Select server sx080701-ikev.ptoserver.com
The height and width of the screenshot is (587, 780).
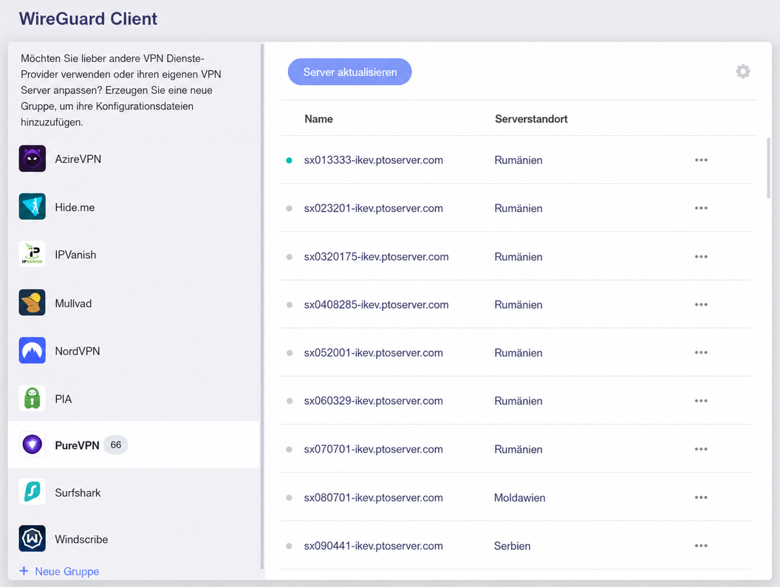(374, 498)
